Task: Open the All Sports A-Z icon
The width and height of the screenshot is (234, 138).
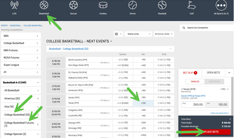Action: 221,5
